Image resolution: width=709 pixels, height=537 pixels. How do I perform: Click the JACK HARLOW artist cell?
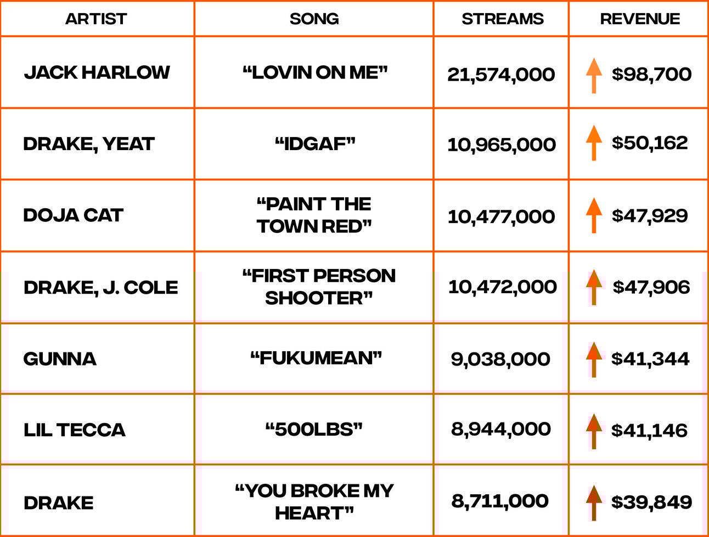click(97, 72)
